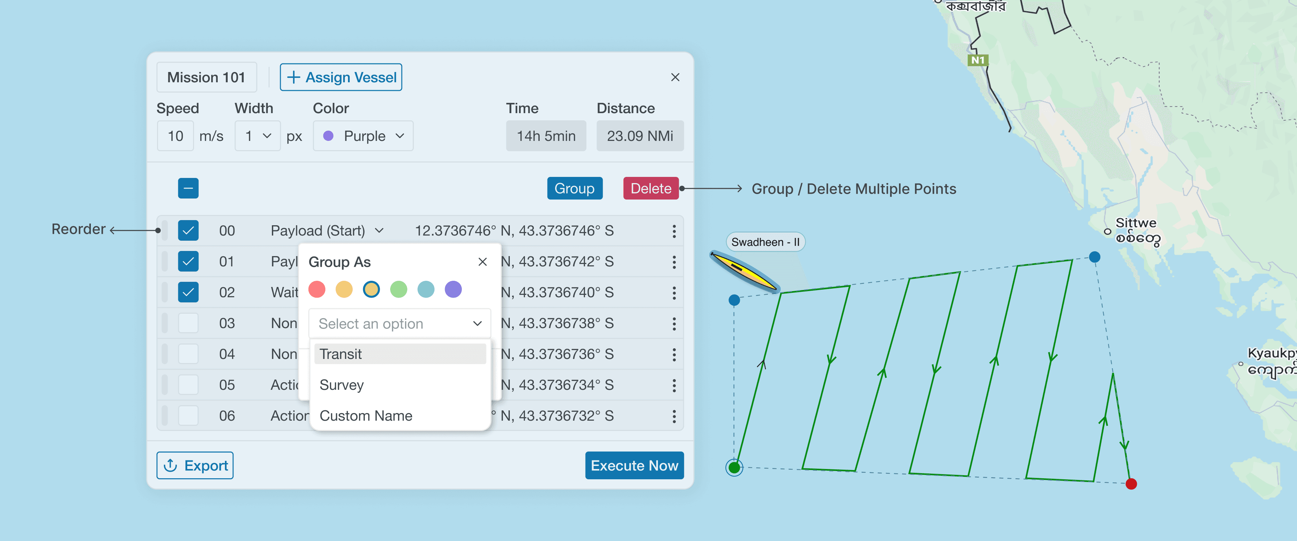Viewport: 1297px width, 541px height.
Task: Toggle the select-all minus checkbox
Action: (x=188, y=188)
